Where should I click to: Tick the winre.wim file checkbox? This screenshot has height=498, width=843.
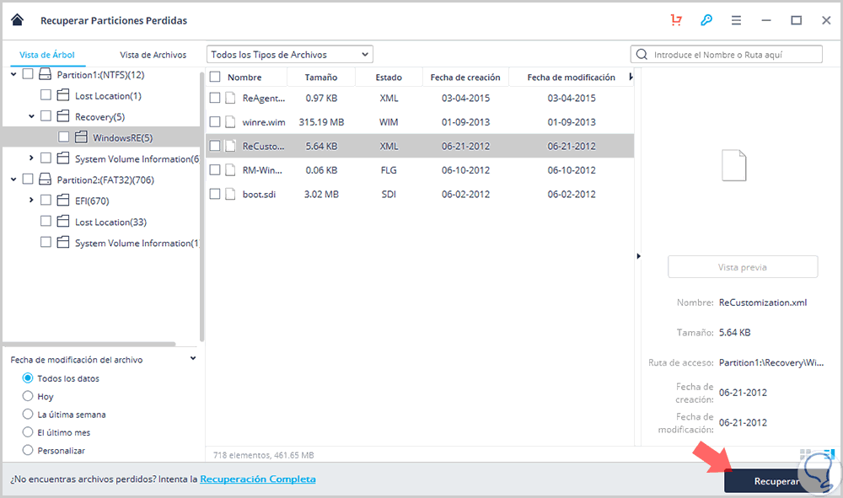215,122
